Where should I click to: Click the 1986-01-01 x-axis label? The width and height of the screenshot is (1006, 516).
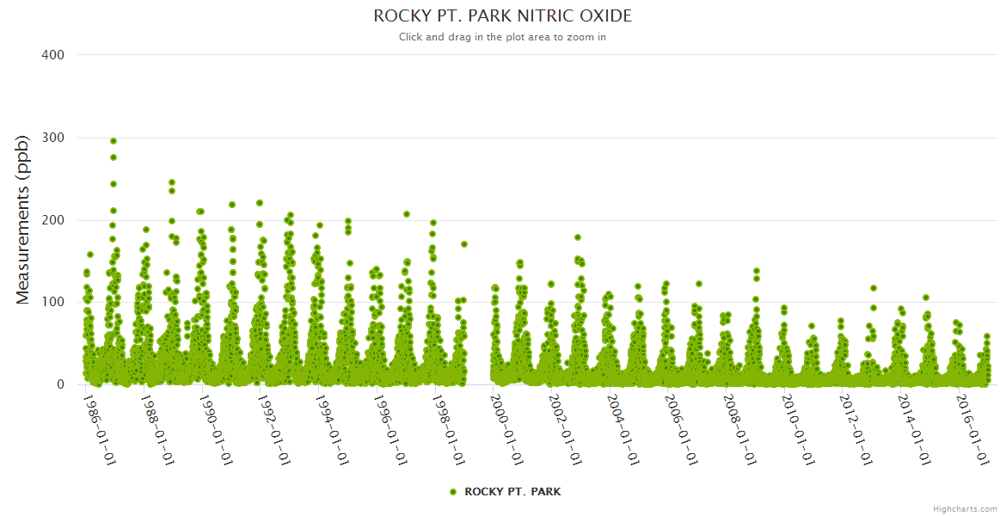[99, 430]
